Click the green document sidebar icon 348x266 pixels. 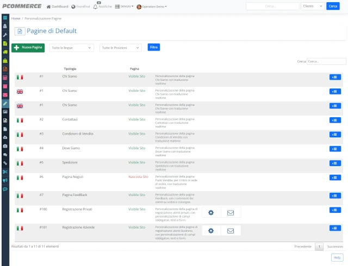click(x=5, y=43)
